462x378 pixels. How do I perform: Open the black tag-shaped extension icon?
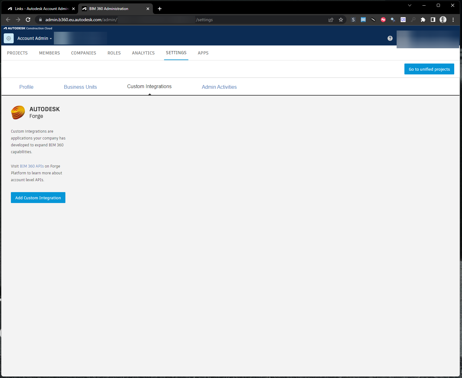(x=373, y=20)
